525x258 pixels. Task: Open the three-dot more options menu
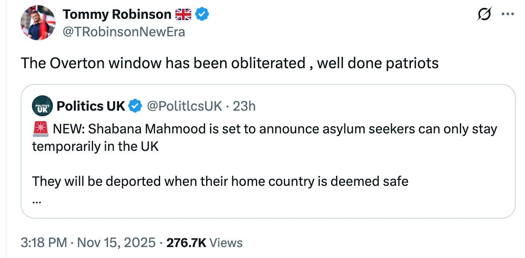[508, 14]
